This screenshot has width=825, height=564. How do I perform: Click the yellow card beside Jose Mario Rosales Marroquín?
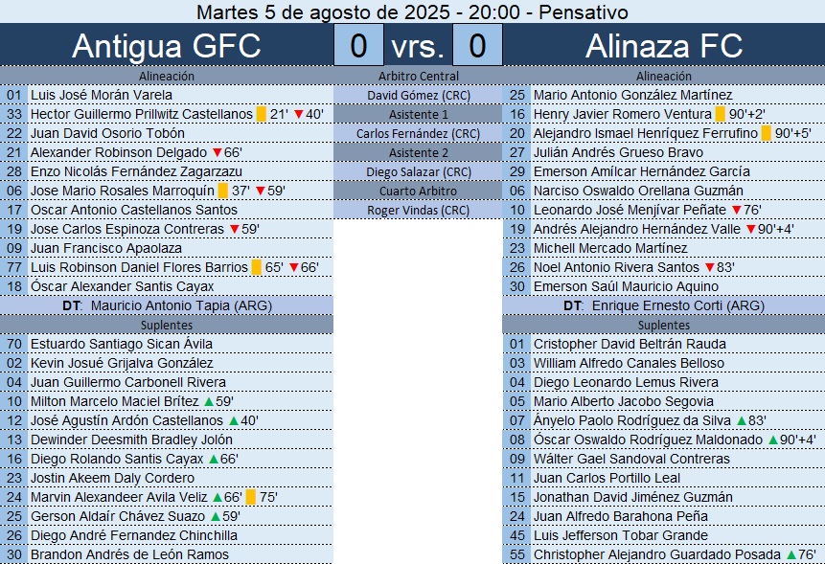point(223,191)
